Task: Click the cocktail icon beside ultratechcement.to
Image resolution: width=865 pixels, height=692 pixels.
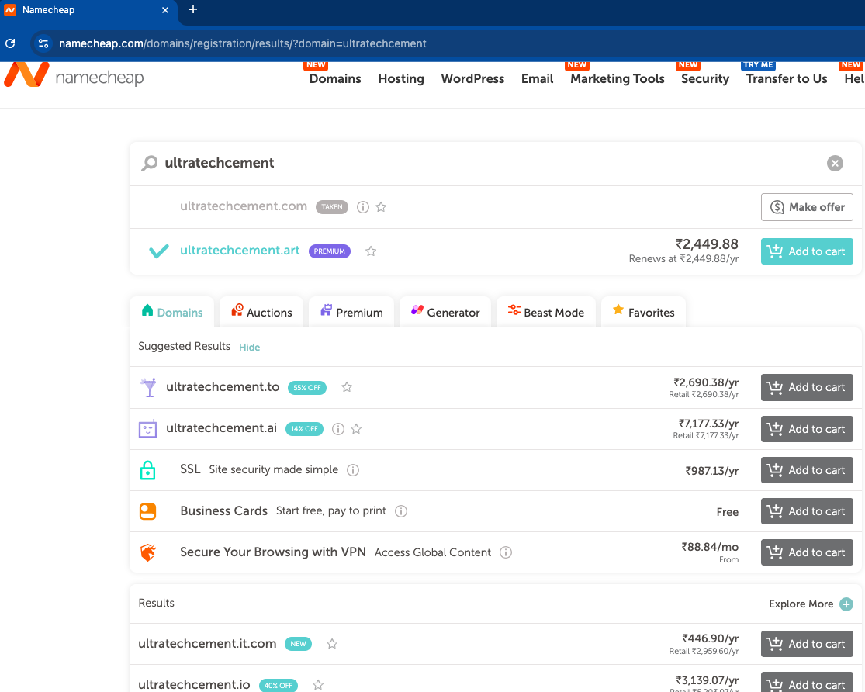Action: pos(148,387)
